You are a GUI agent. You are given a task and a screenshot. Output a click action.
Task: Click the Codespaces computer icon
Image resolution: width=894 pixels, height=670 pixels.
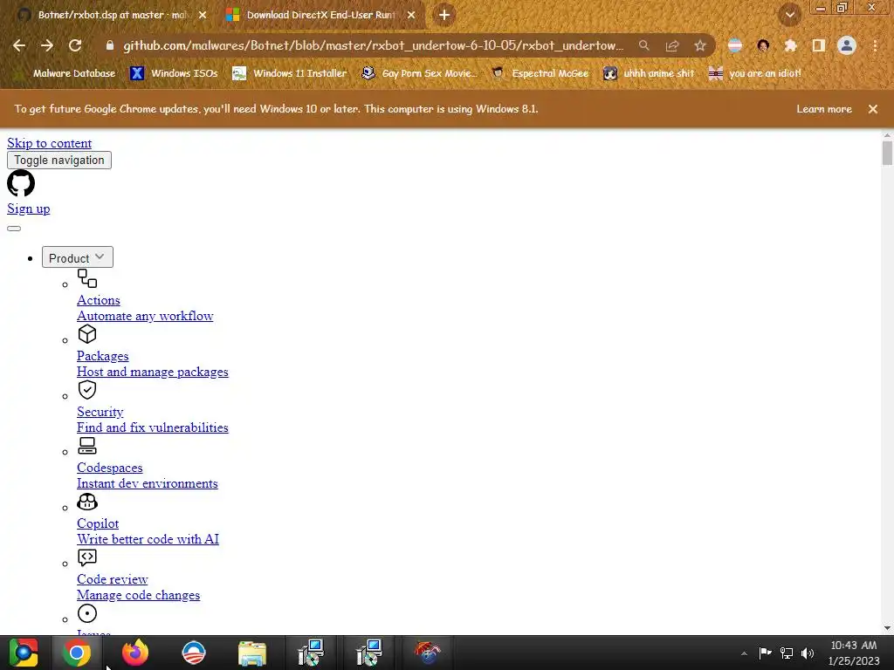[x=87, y=446]
